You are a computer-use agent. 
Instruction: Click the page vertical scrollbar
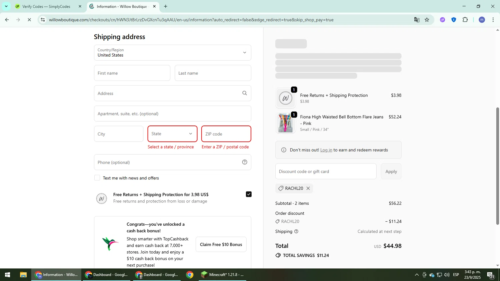pos(498,165)
